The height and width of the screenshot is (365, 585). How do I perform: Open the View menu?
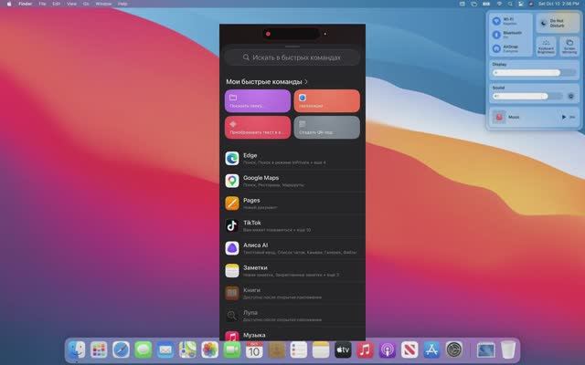71,4
